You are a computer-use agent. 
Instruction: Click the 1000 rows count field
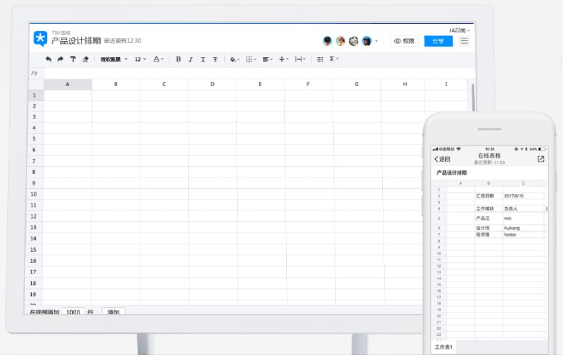pos(74,311)
